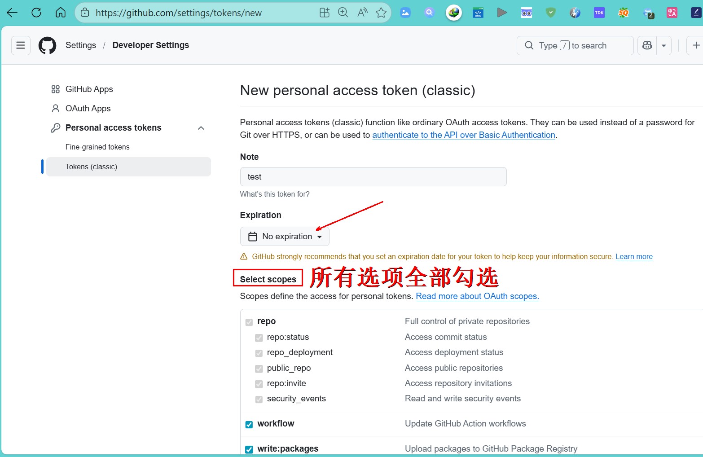Toggle the public_repo checkbox
703x457 pixels.
pyautogui.click(x=259, y=369)
